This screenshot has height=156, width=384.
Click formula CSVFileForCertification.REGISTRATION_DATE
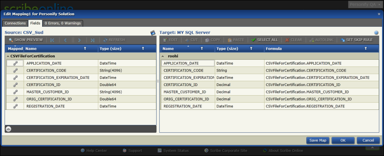pos(305,106)
